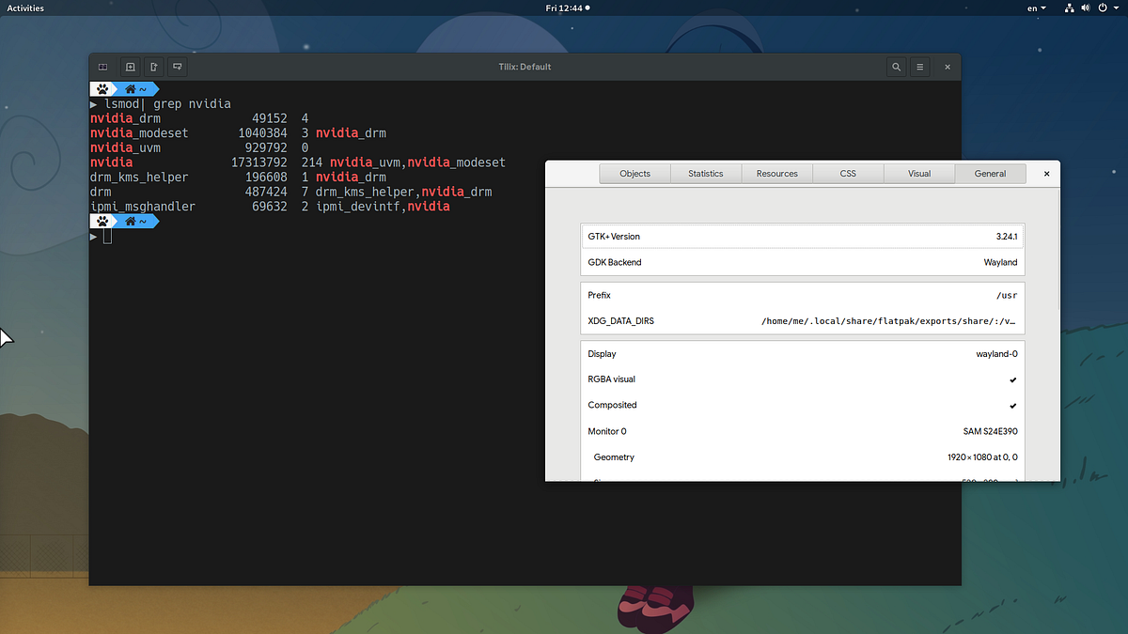This screenshot has width=1128, height=634.
Task: Click the Fri 12:44 clock
Action: pyautogui.click(x=564, y=8)
